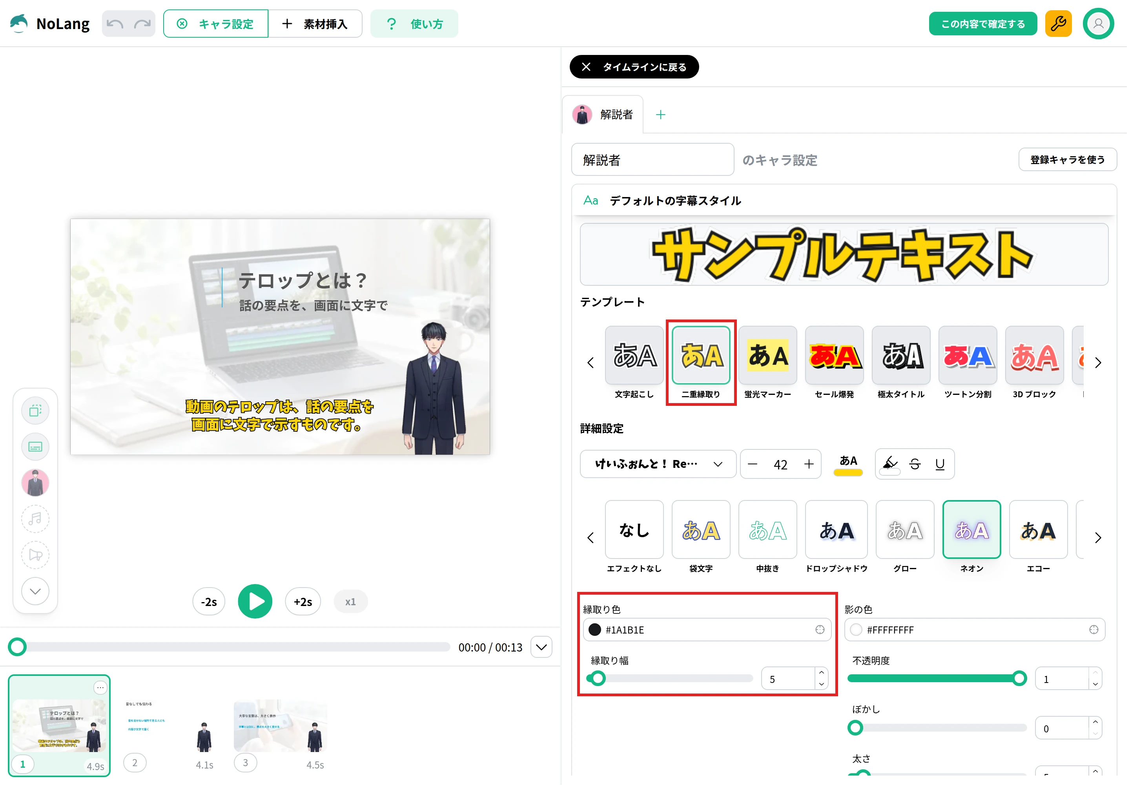This screenshot has height=785, width=1130.
Task: Show next templates with right chevron
Action: coord(1097,363)
